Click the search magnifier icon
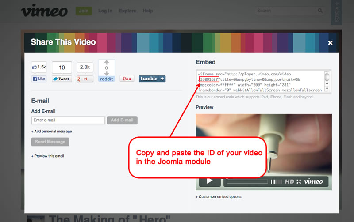 pos(319,11)
